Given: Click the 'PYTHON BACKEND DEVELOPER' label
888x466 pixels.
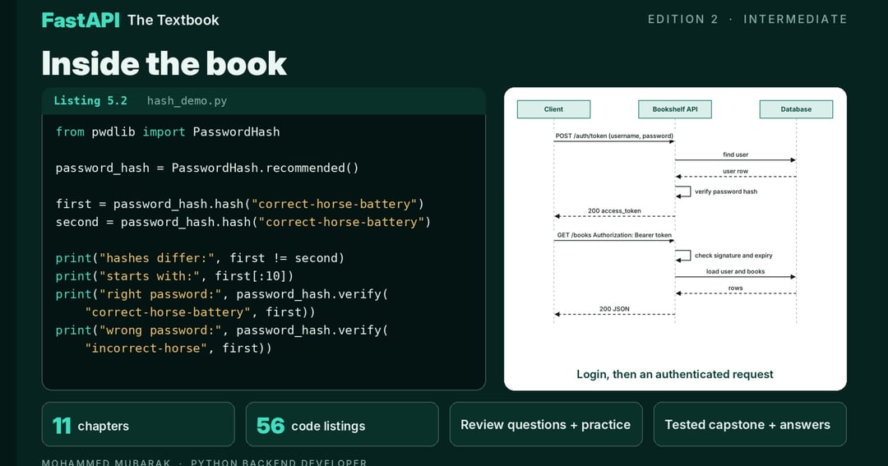Looking at the screenshot, I should click(x=279, y=462).
